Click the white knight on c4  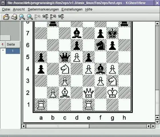coord(65,69)
